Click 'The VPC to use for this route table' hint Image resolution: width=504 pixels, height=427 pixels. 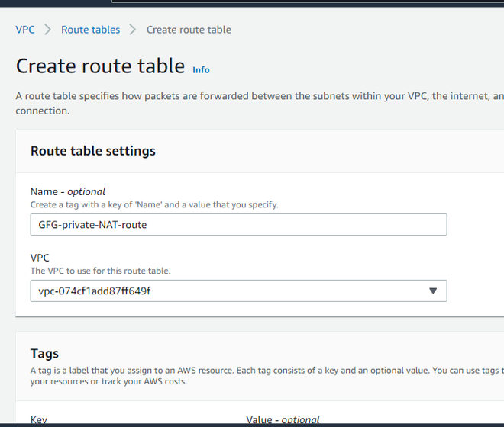pyautogui.click(x=100, y=271)
